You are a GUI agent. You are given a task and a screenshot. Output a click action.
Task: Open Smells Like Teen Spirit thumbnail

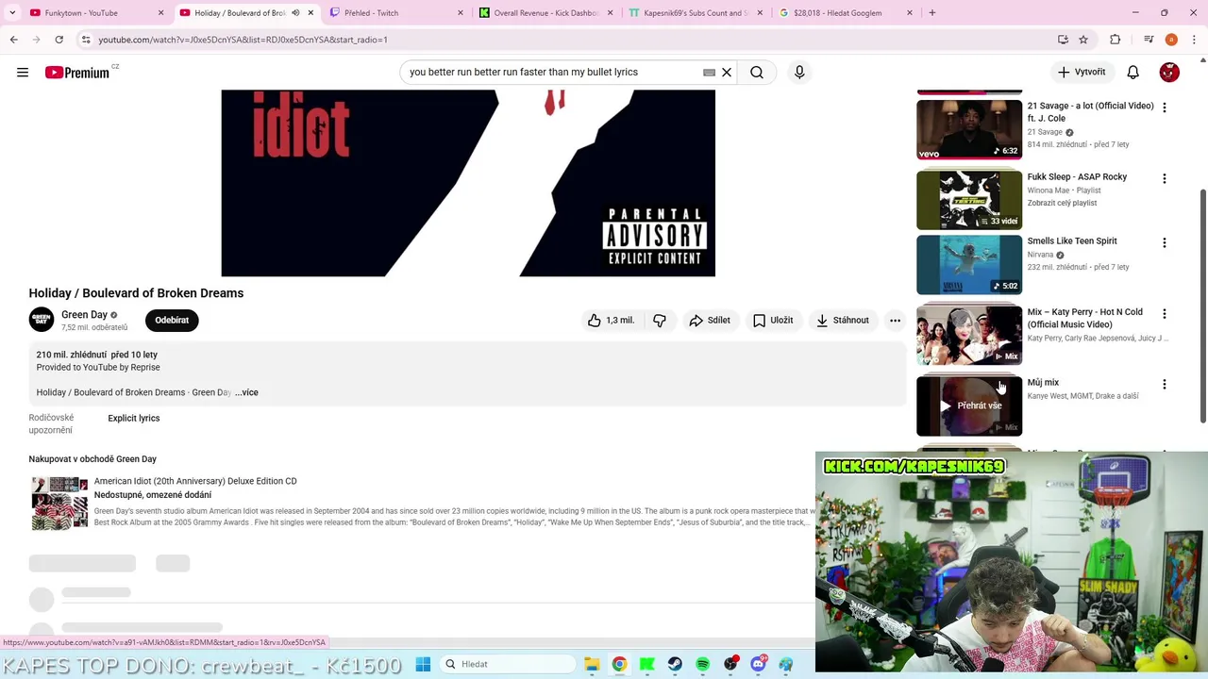(969, 265)
